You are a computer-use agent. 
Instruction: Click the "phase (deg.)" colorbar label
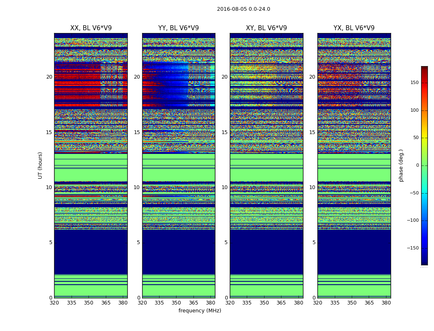coord(401,165)
